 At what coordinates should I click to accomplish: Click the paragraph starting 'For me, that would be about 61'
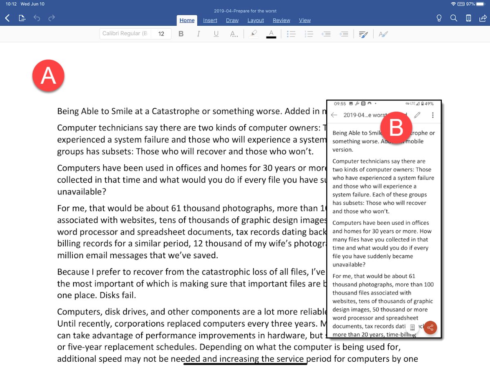pos(192,232)
